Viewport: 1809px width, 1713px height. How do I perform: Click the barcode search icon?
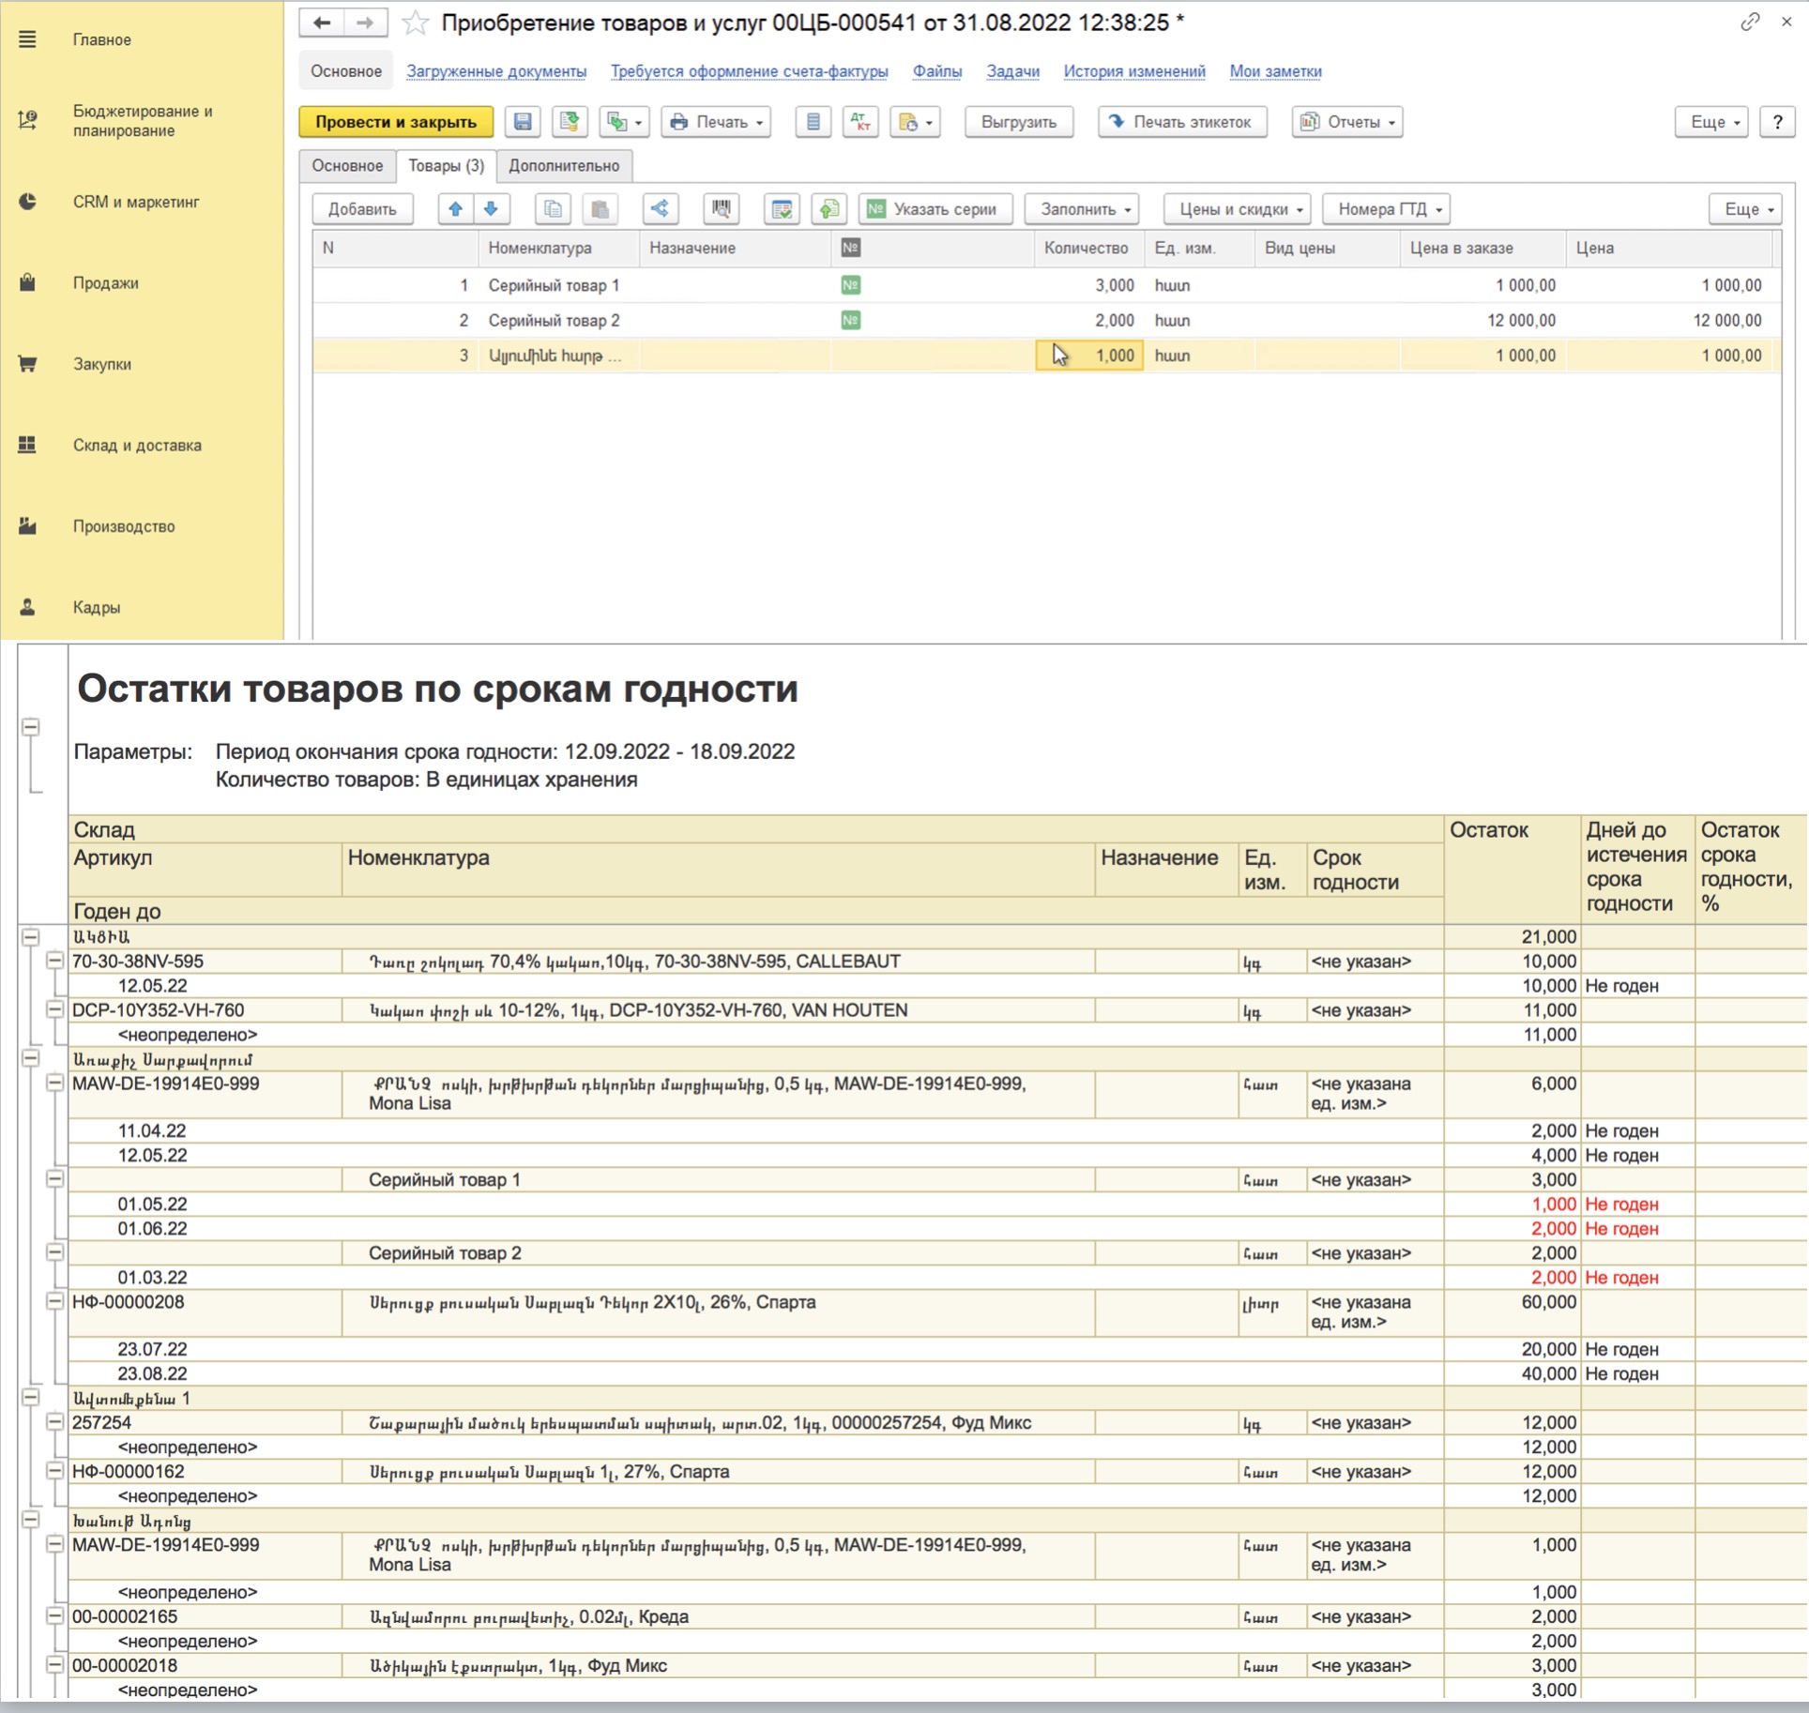click(x=721, y=208)
